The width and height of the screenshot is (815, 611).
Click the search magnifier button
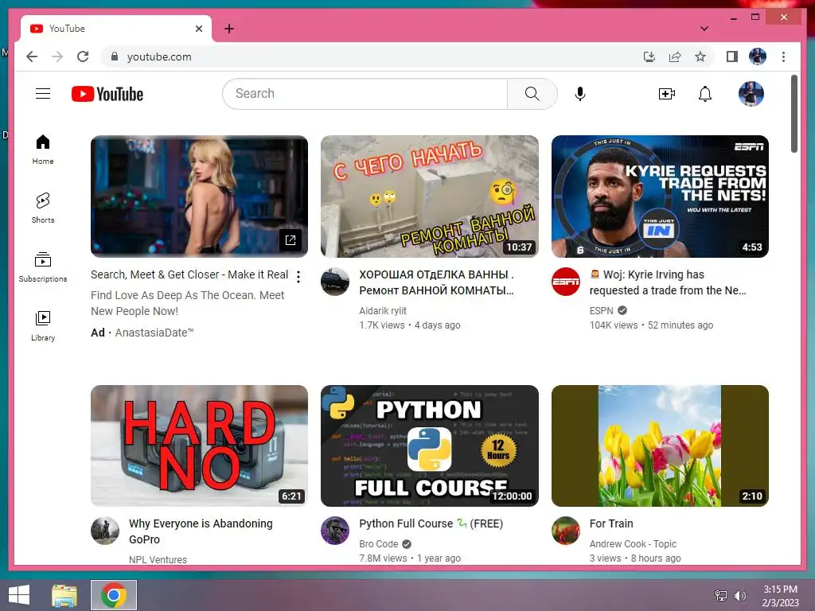(532, 94)
